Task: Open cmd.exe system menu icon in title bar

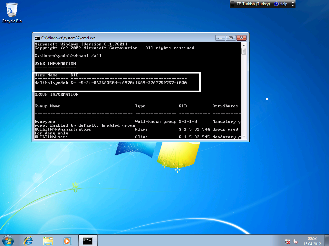Action: point(37,38)
